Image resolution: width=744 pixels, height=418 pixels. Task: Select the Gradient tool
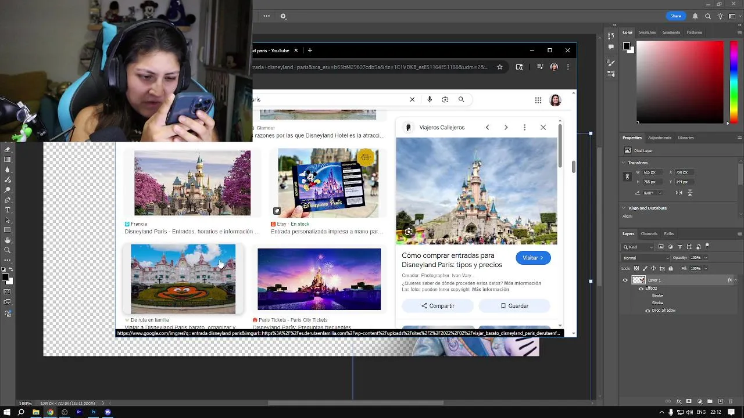tap(8, 159)
